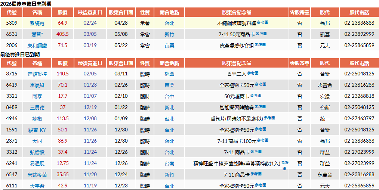379x190 pixels.
Task: Open the 大宇資 stock link
Action: (x=37, y=186)
